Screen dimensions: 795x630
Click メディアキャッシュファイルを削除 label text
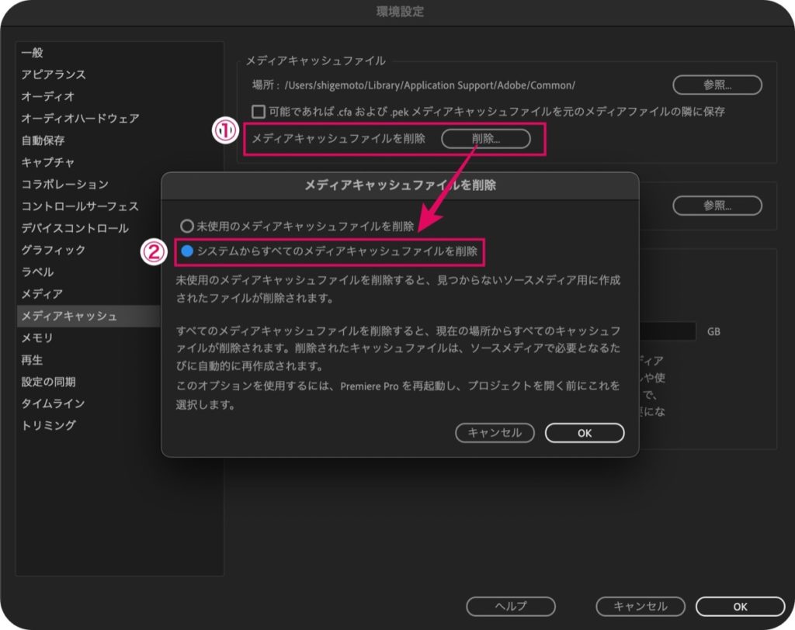[338, 138]
